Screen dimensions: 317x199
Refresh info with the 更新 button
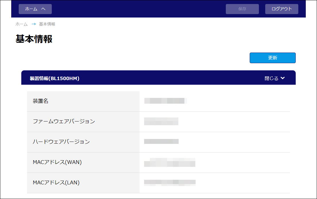272,58
